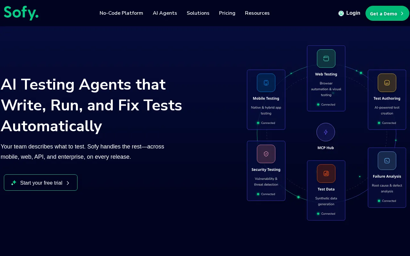Click the AI Testing Agents headline
Viewport: 410px width, 256px height.
coord(91,105)
